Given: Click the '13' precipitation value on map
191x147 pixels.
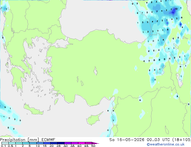Looking at the screenshot, I should [176, 9].
